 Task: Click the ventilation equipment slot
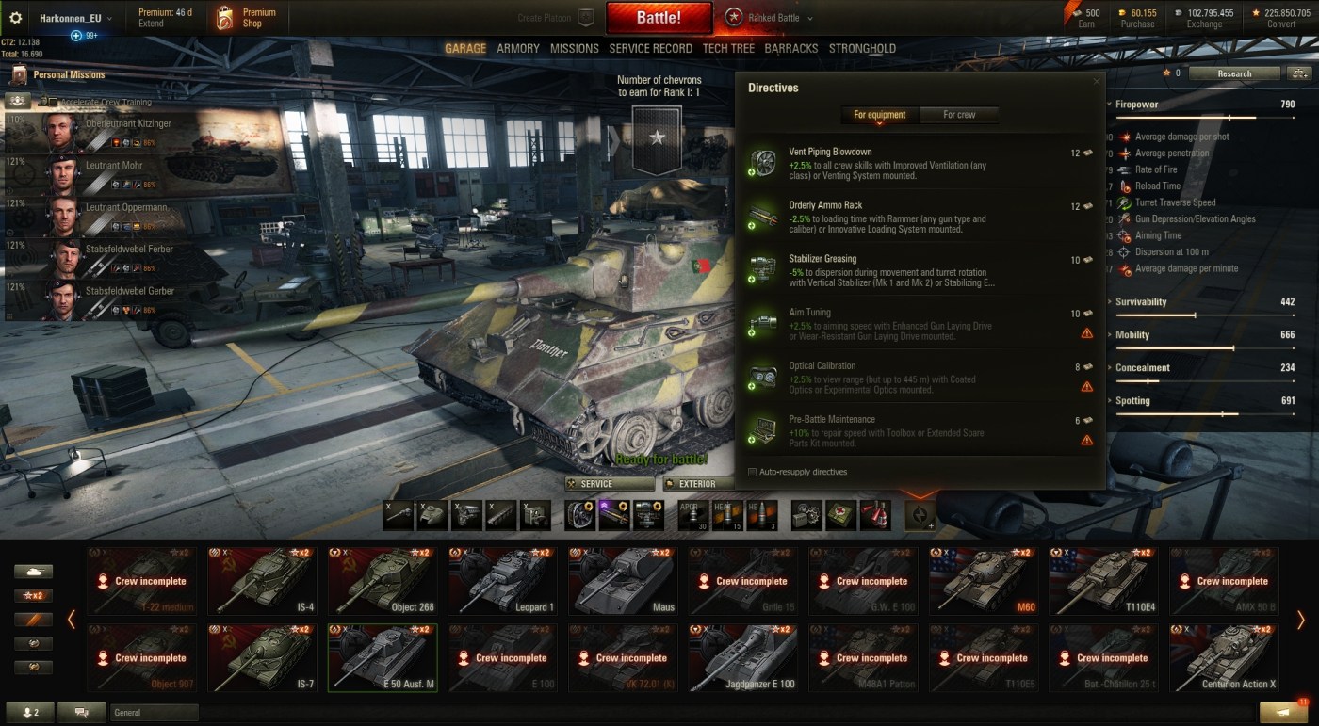pyautogui.click(x=579, y=515)
